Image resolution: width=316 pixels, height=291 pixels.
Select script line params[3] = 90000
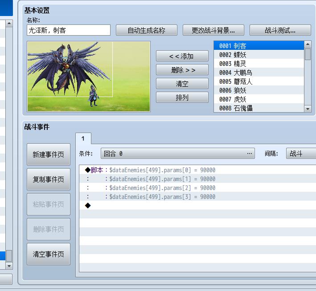tap(197, 196)
